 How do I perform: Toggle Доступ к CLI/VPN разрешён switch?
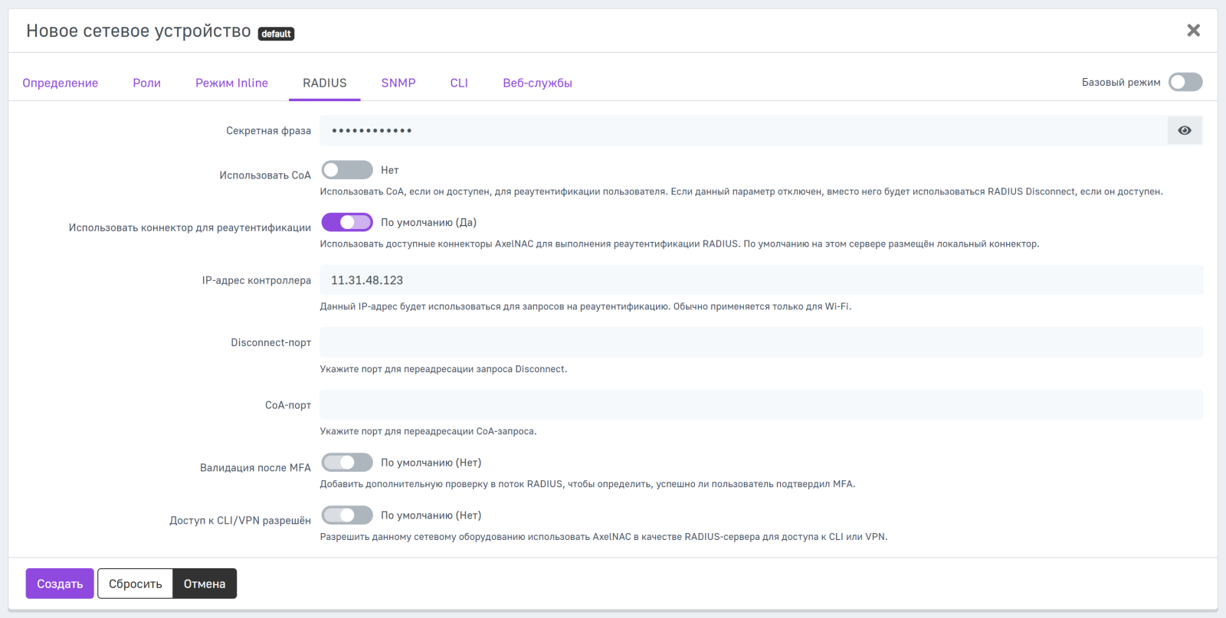tap(347, 515)
